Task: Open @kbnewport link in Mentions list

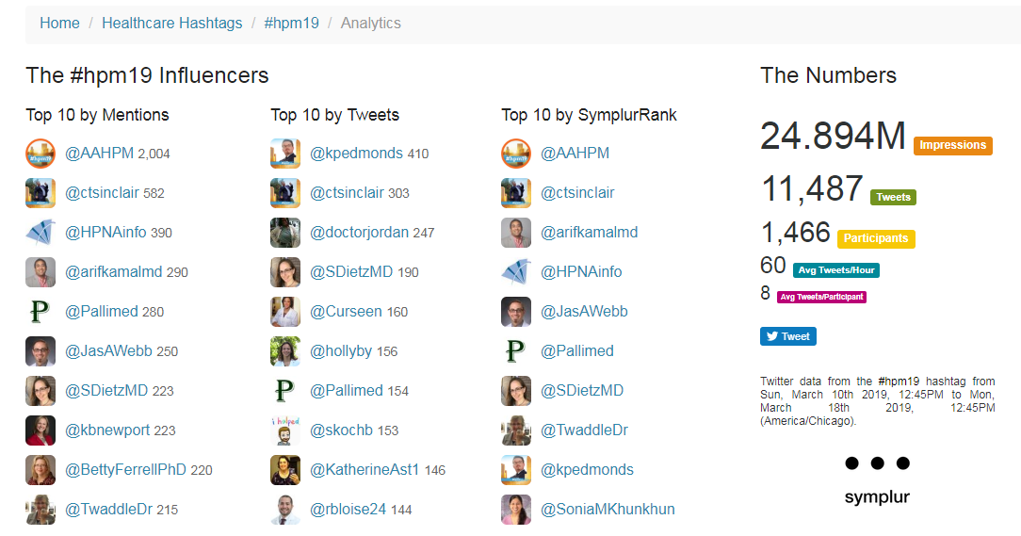Action: [107, 430]
